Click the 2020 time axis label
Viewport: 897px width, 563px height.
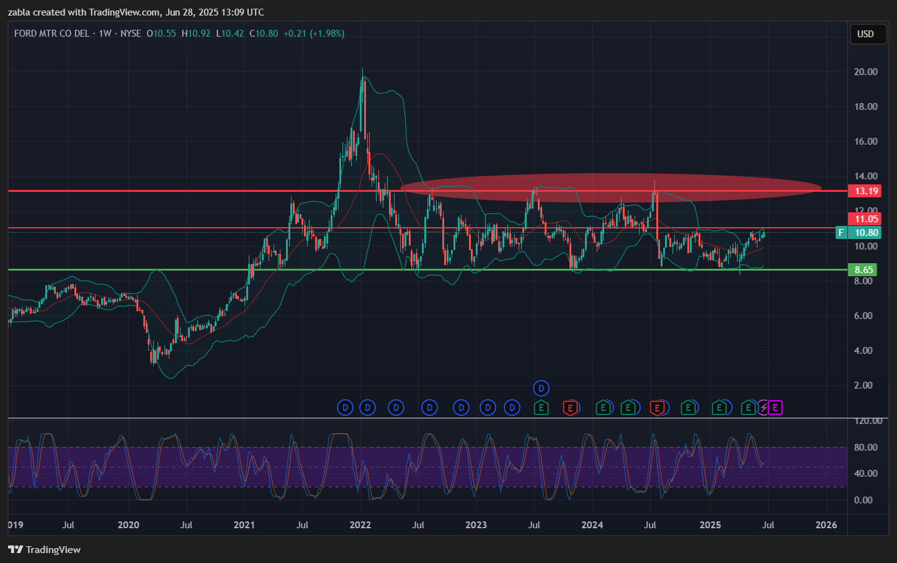(x=128, y=525)
